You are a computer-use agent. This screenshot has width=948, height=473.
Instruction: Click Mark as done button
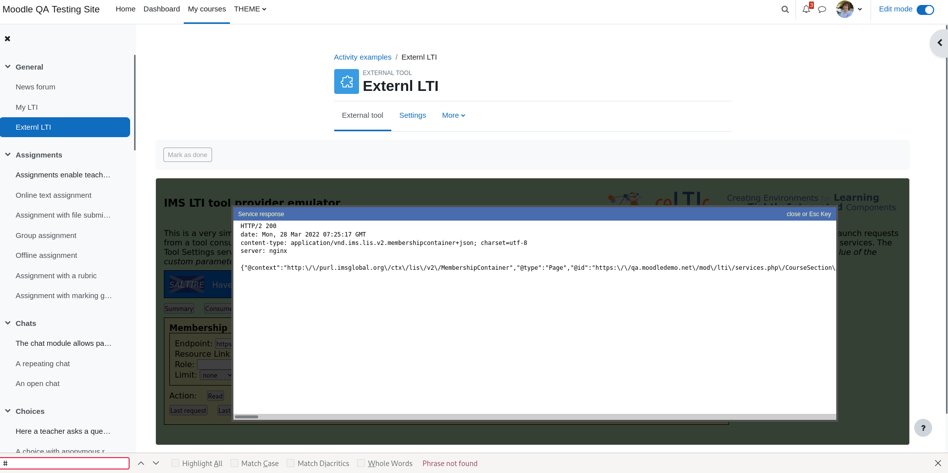click(x=188, y=155)
